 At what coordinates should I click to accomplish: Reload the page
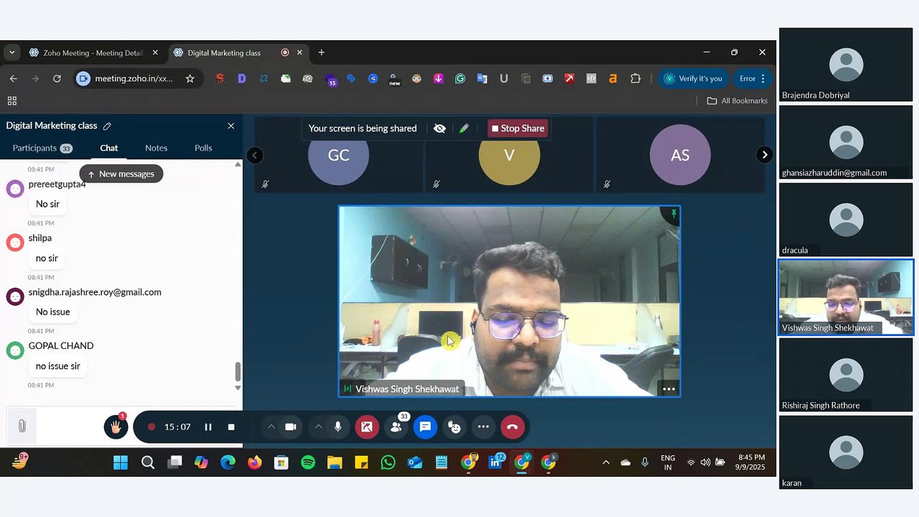pyautogui.click(x=57, y=79)
